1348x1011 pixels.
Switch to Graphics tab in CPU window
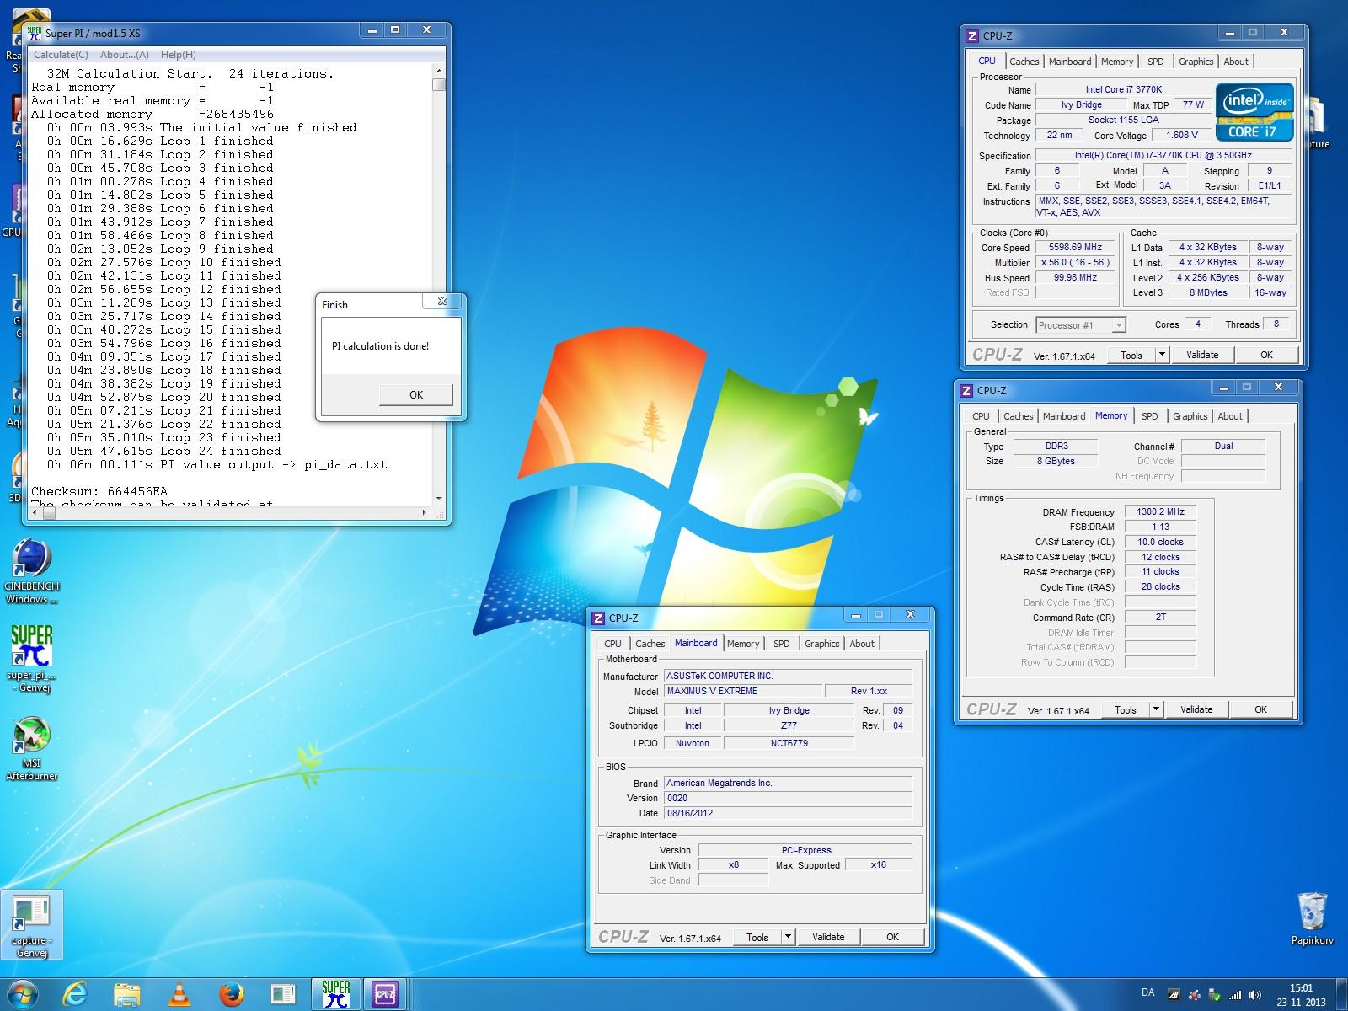tap(1196, 62)
